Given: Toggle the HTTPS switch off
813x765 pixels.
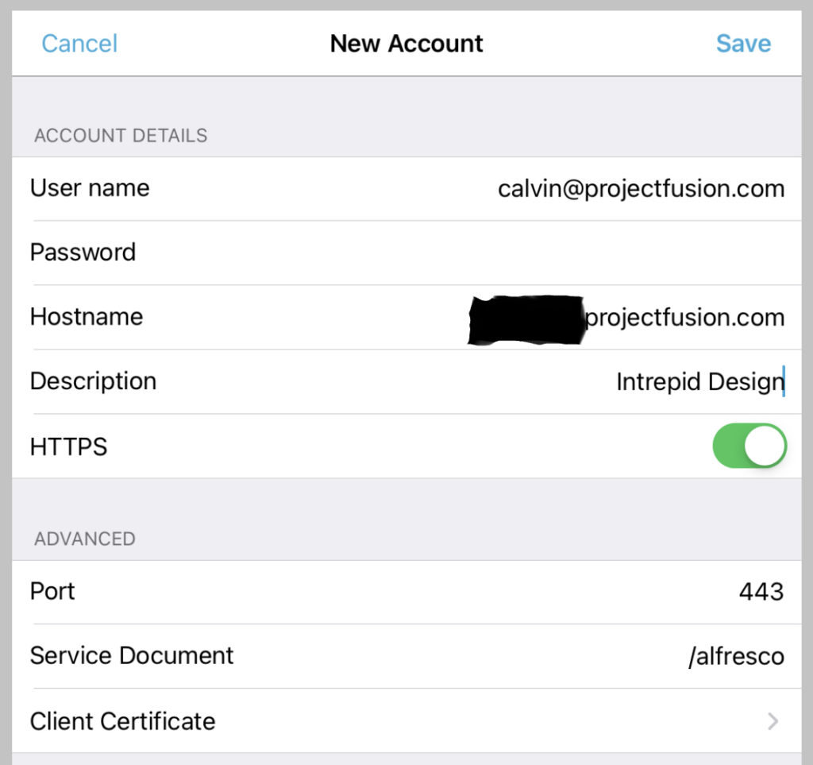Looking at the screenshot, I should click(x=749, y=446).
